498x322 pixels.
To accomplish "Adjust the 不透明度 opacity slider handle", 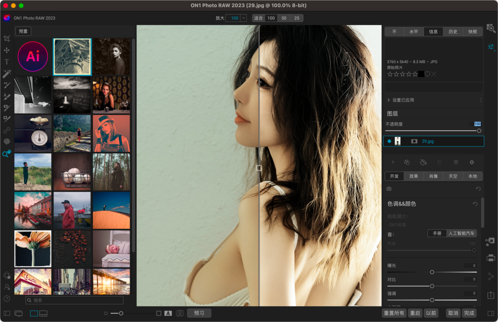I will pyautogui.click(x=479, y=131).
